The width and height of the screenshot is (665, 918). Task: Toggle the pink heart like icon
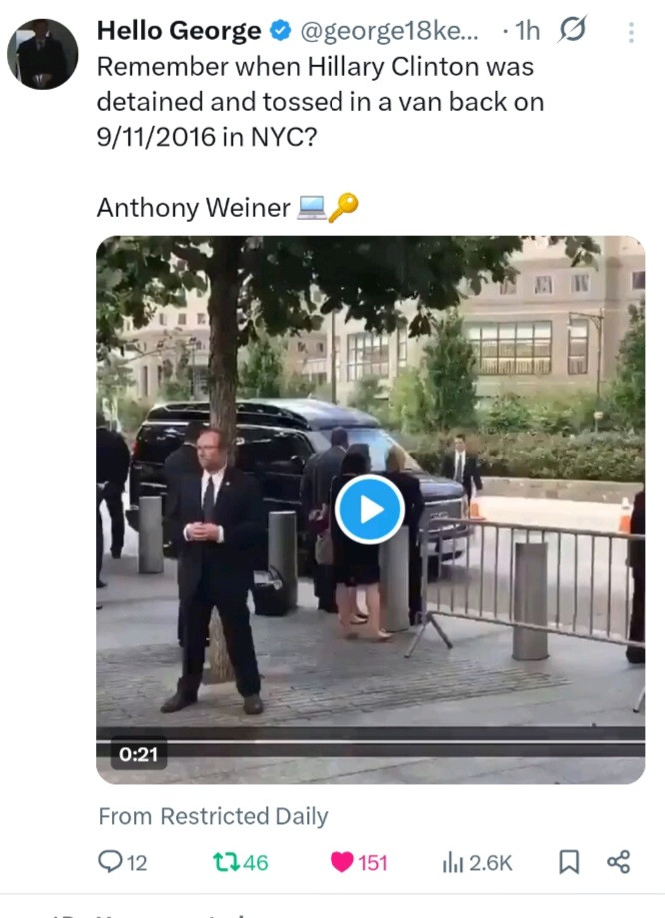[x=342, y=862]
